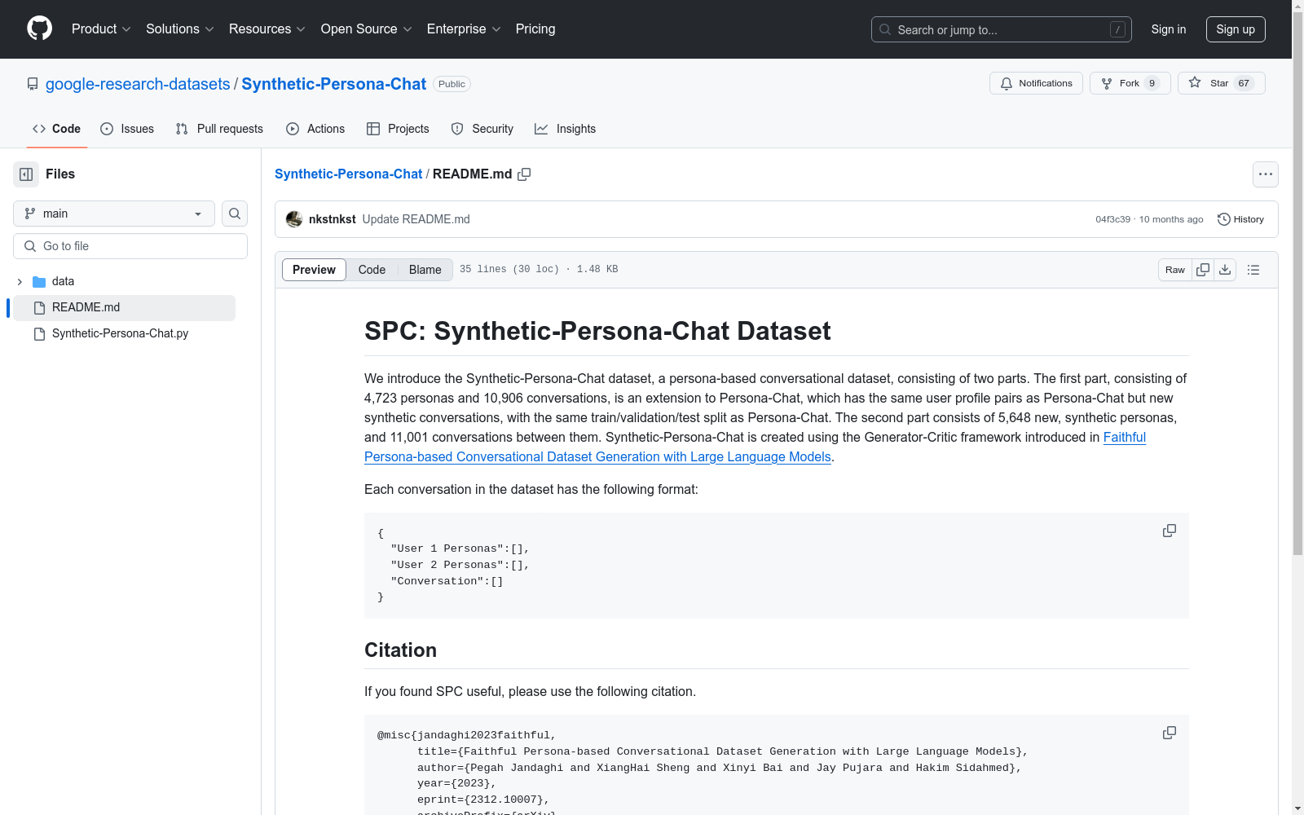Expand the data folder
The width and height of the screenshot is (1304, 815).
tap(20, 282)
